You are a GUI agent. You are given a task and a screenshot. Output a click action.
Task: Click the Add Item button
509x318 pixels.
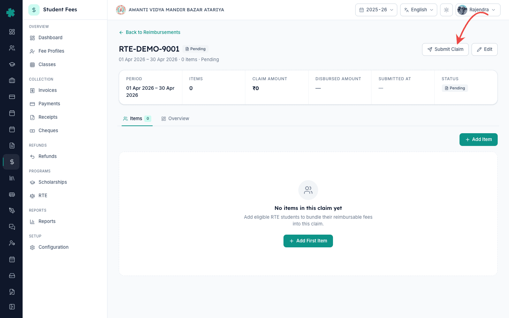[x=479, y=140]
